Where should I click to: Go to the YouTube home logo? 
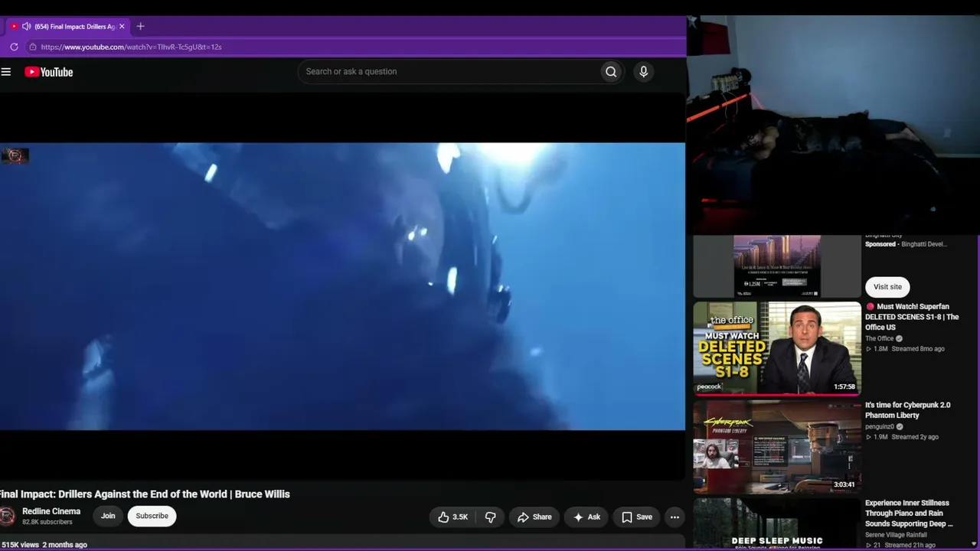click(x=49, y=72)
